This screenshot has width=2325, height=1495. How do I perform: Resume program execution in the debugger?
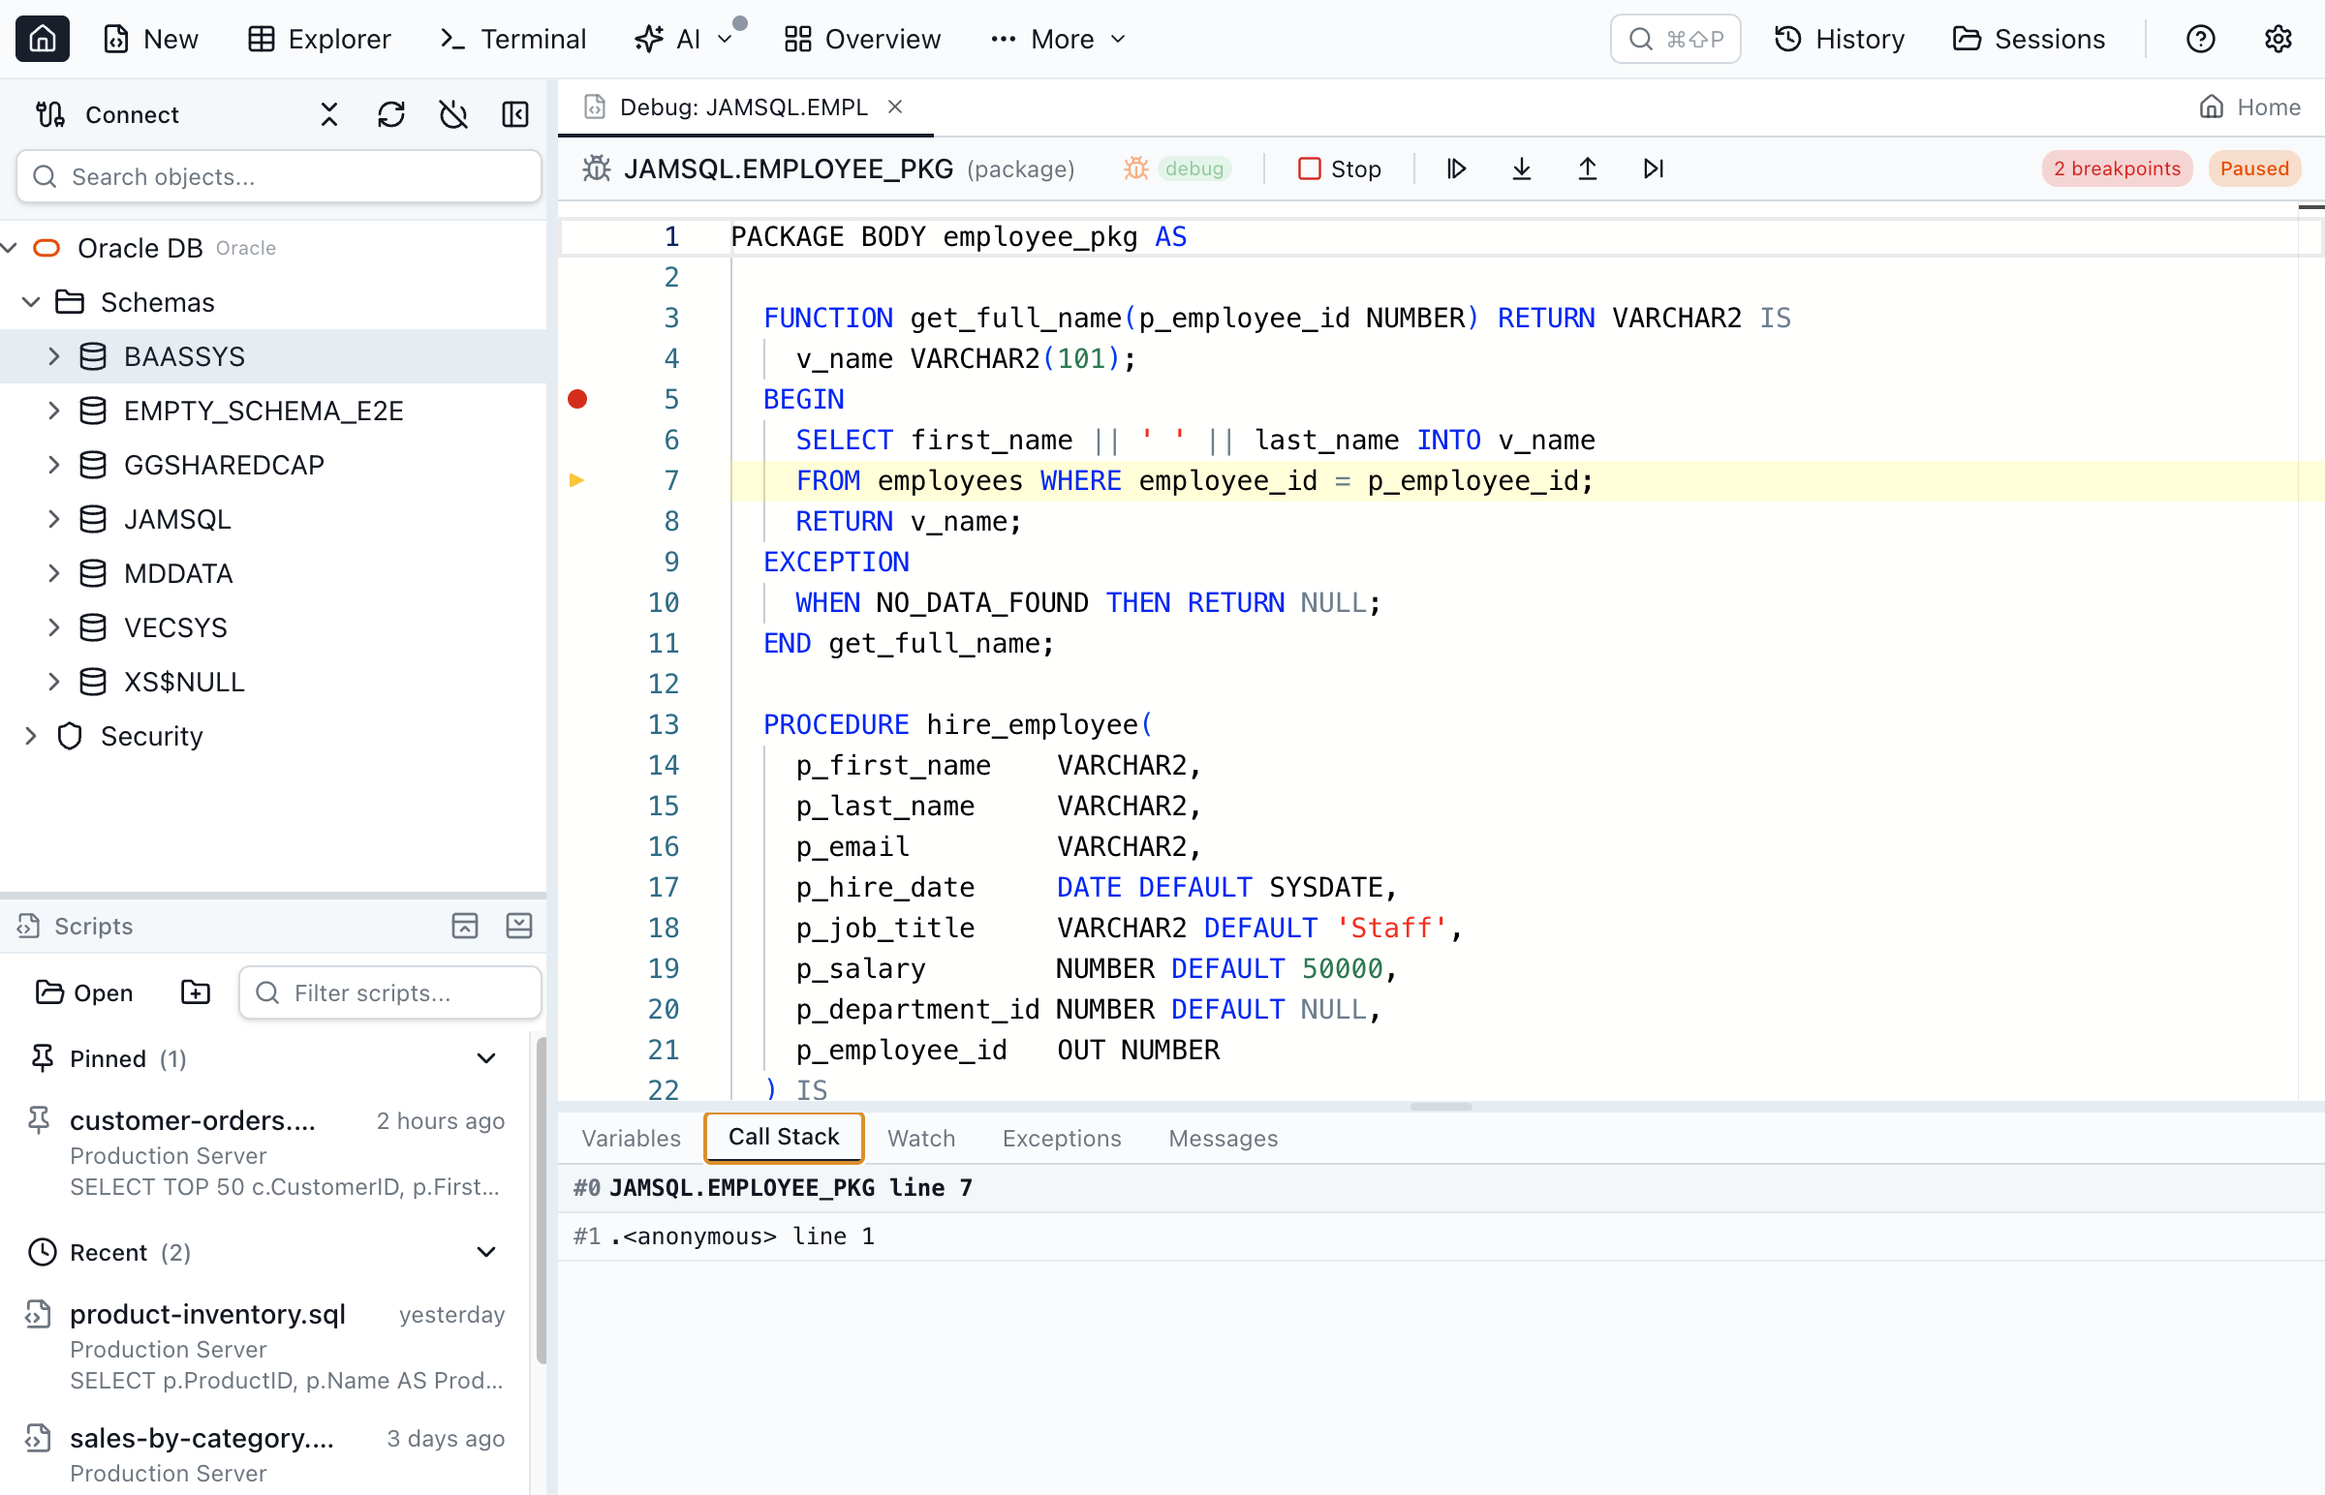(1456, 168)
